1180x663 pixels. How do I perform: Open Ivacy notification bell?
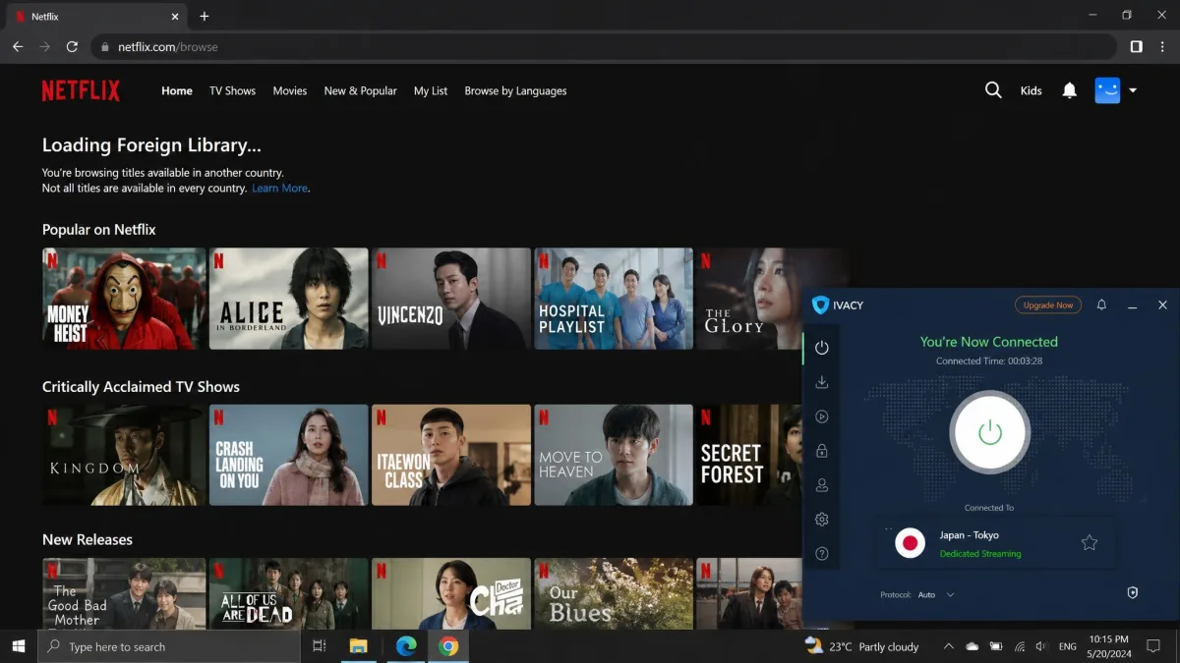[1101, 305]
